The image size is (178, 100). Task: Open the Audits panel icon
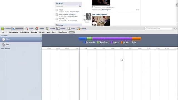point(69,29)
